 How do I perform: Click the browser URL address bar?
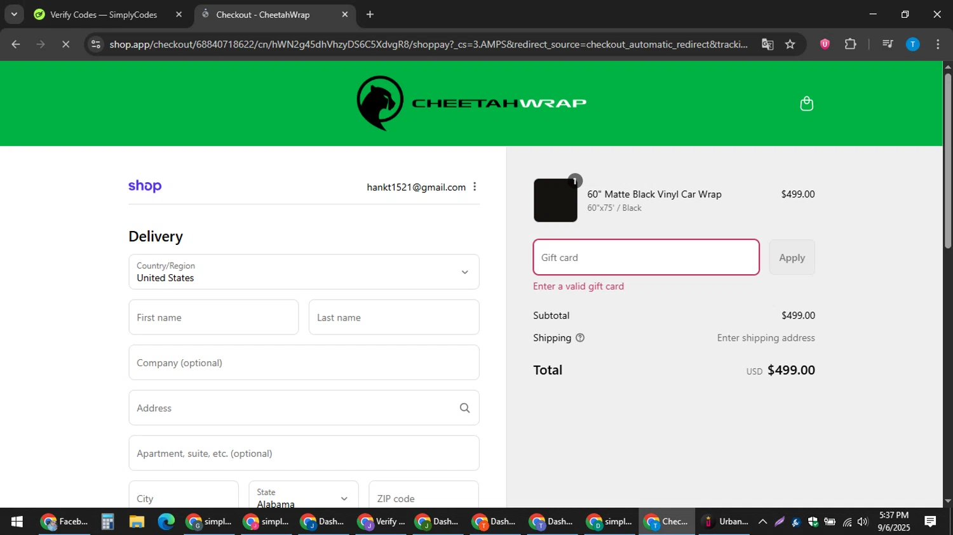428,44
